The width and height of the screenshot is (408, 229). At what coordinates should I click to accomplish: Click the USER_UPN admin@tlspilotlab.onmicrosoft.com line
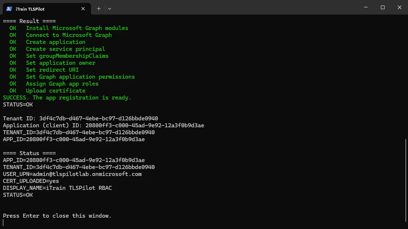(x=72, y=174)
